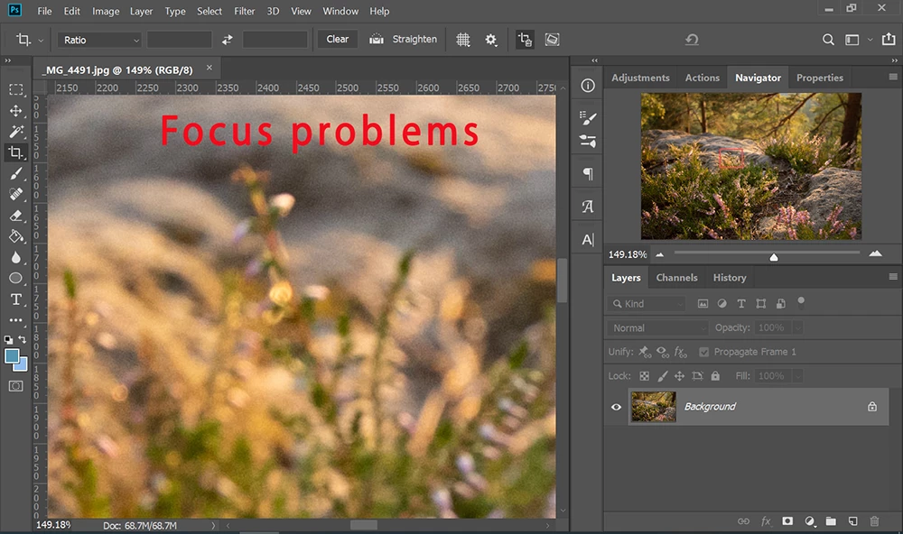Switch to the History tab
Screen dimensions: 903x534
click(x=730, y=277)
